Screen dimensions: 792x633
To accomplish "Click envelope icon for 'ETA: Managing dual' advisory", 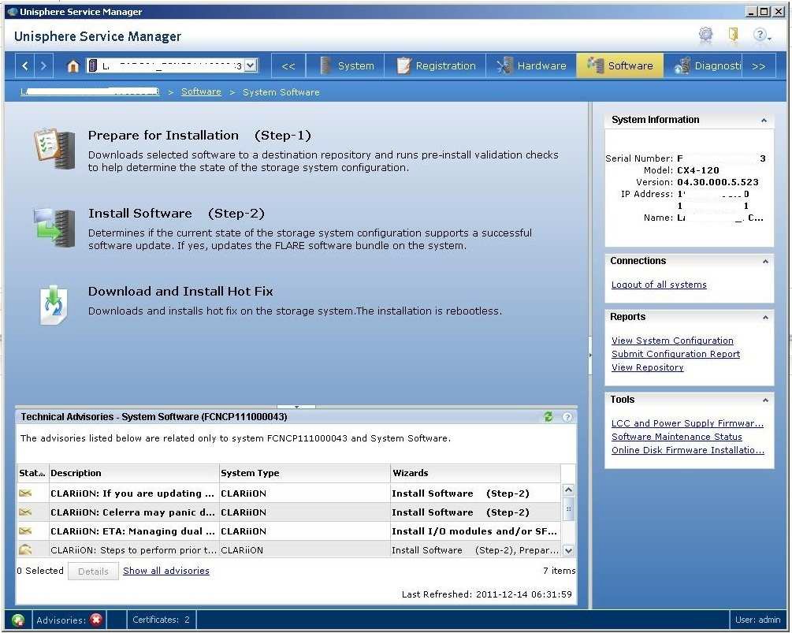I will (x=25, y=531).
